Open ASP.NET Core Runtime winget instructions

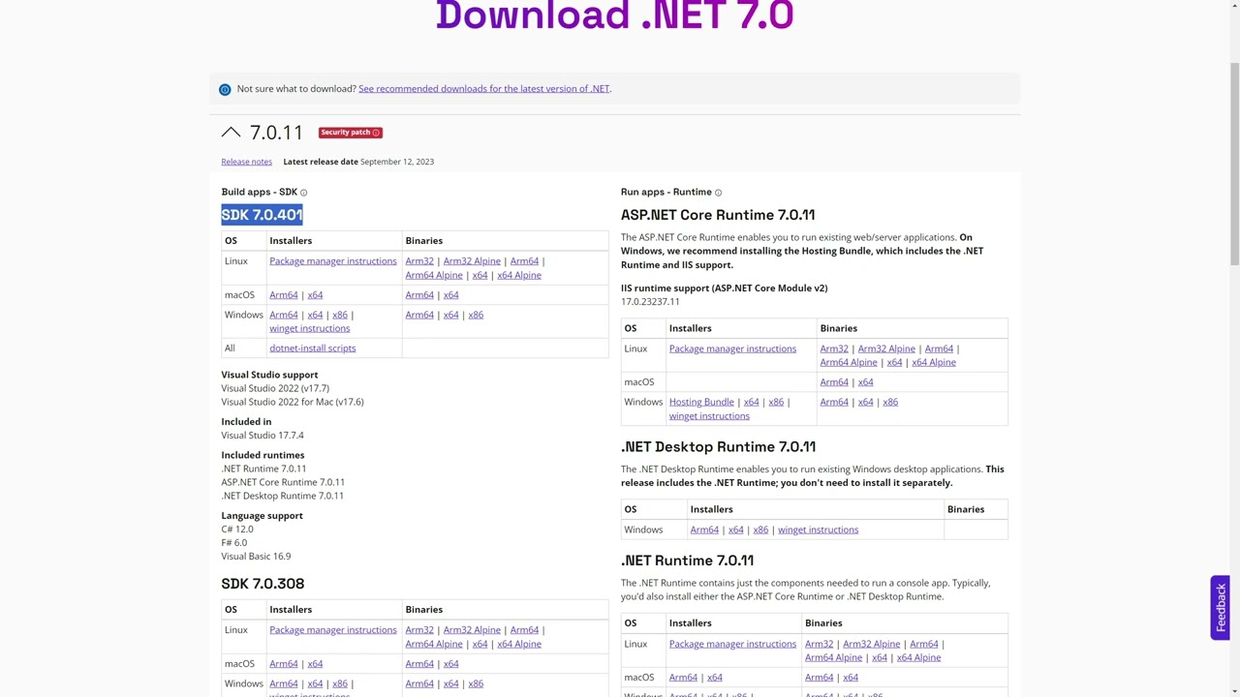coord(709,416)
